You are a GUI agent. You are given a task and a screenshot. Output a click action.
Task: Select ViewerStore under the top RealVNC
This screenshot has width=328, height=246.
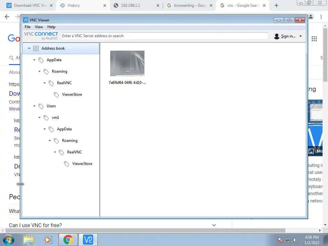coord(72,94)
